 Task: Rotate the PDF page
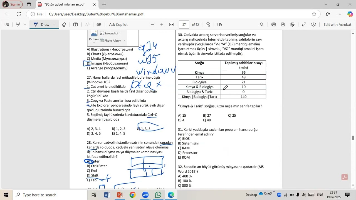click(x=208, y=24)
